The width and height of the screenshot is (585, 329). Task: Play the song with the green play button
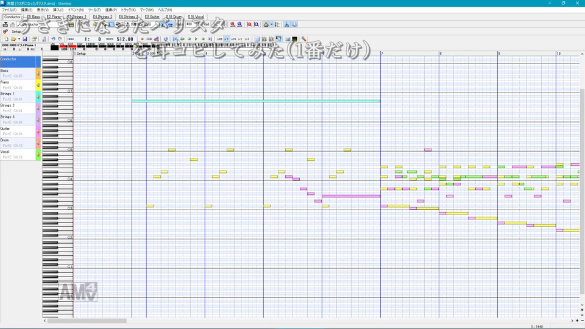tap(196, 39)
